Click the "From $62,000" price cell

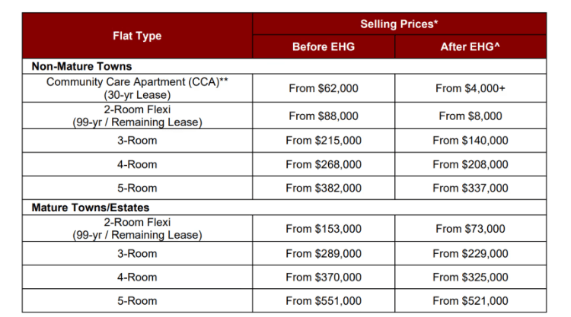[x=324, y=88]
